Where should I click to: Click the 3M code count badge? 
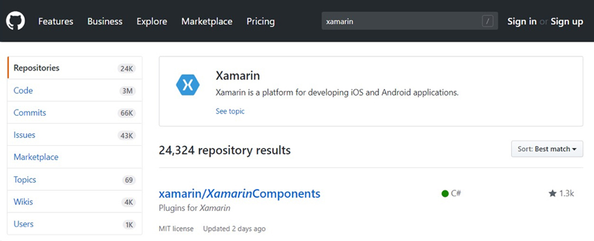point(128,91)
